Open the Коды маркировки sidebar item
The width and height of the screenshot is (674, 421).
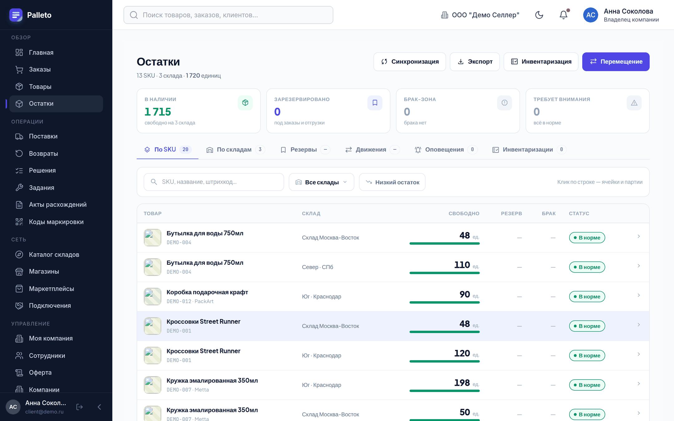[x=56, y=222]
